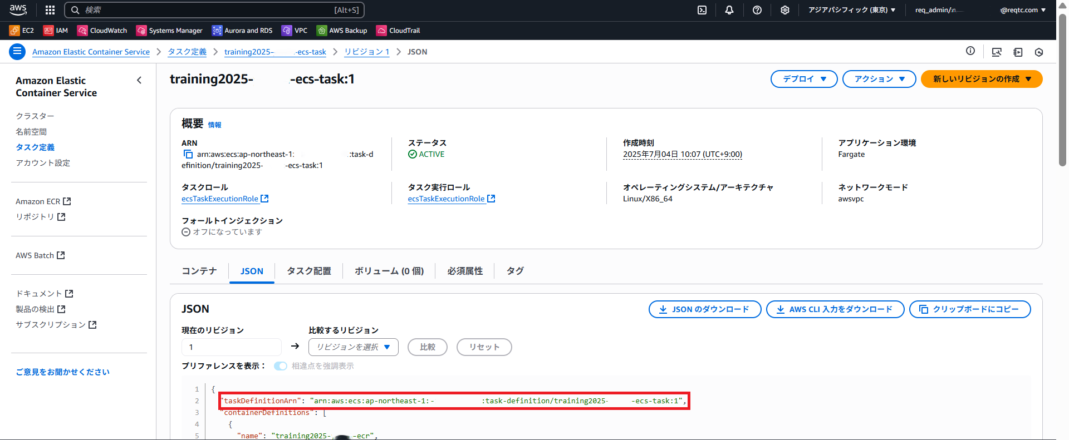Focus the top 検索 search field
The width and height of the screenshot is (1069, 440).
point(214,10)
